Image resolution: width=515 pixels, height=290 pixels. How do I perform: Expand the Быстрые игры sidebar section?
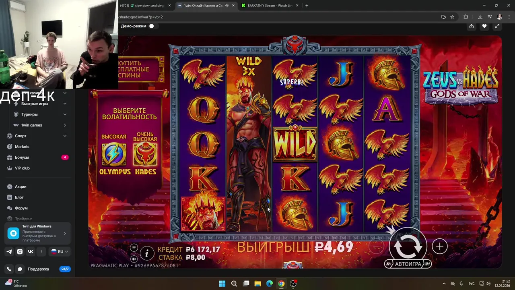[39, 104]
